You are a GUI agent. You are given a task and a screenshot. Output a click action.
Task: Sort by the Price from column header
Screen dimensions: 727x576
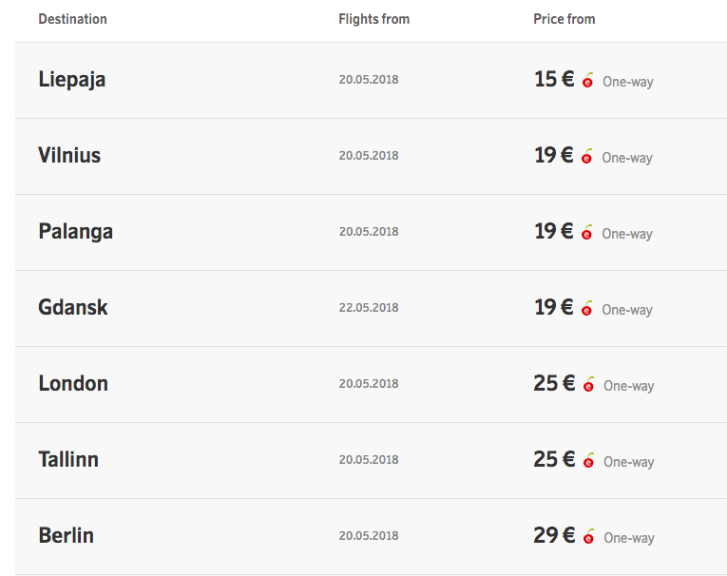point(564,19)
